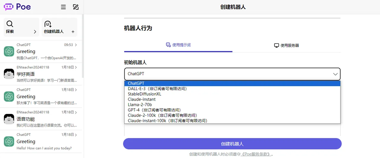Click the 初始机器人 combo box showing ChatGPT

(x=232, y=74)
